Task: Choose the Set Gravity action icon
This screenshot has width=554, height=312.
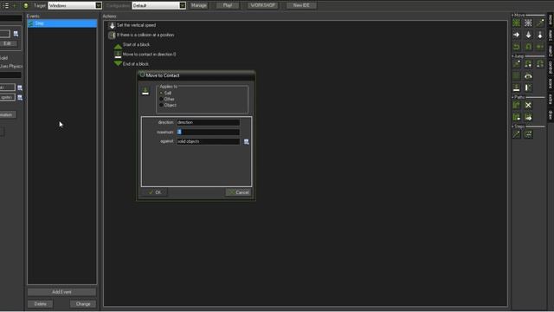Action: 540,35
